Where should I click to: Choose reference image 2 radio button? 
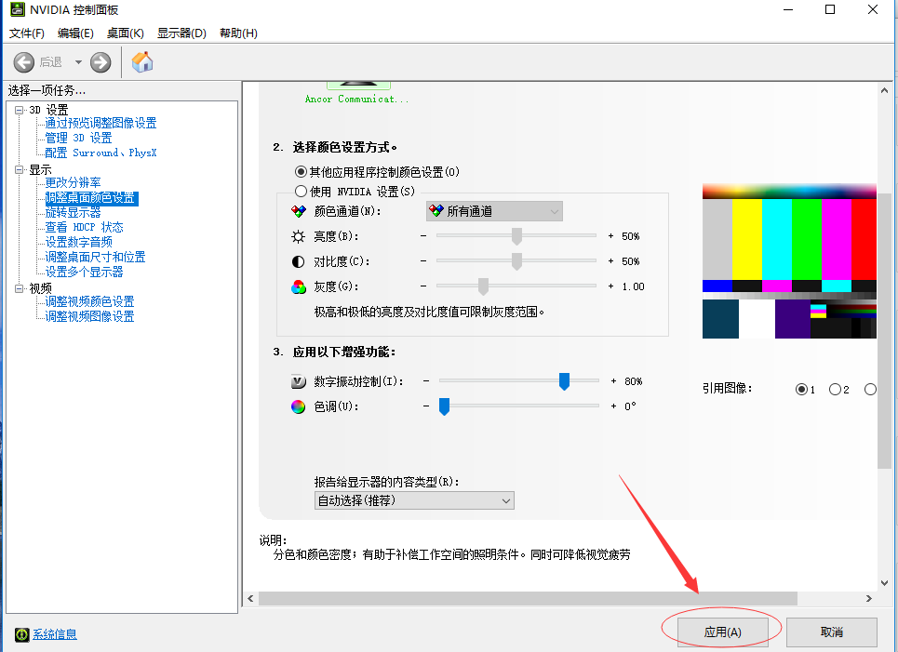coord(835,390)
